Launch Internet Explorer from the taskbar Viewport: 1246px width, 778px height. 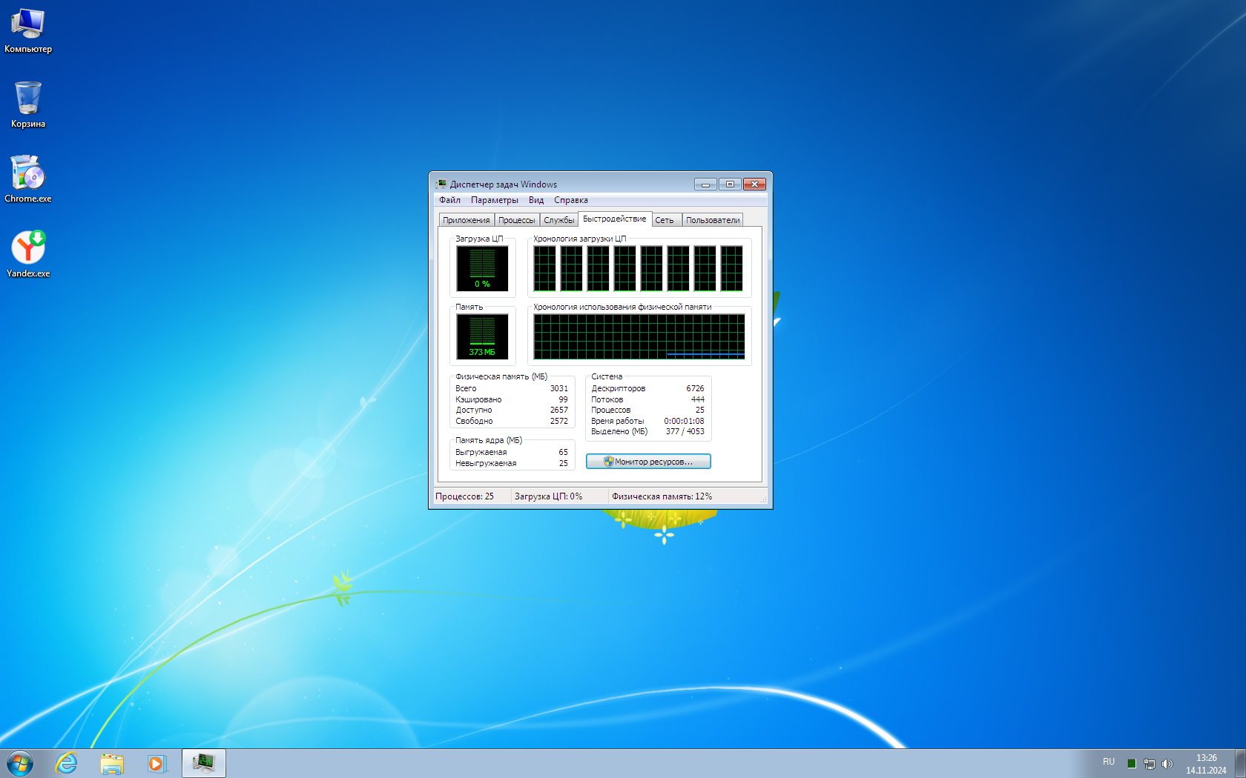(x=67, y=763)
